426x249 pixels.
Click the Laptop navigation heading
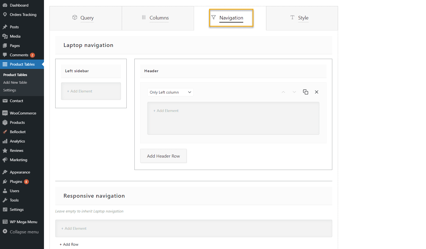coord(88,45)
